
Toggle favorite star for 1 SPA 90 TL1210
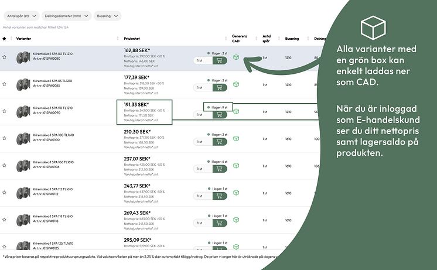click(5, 111)
